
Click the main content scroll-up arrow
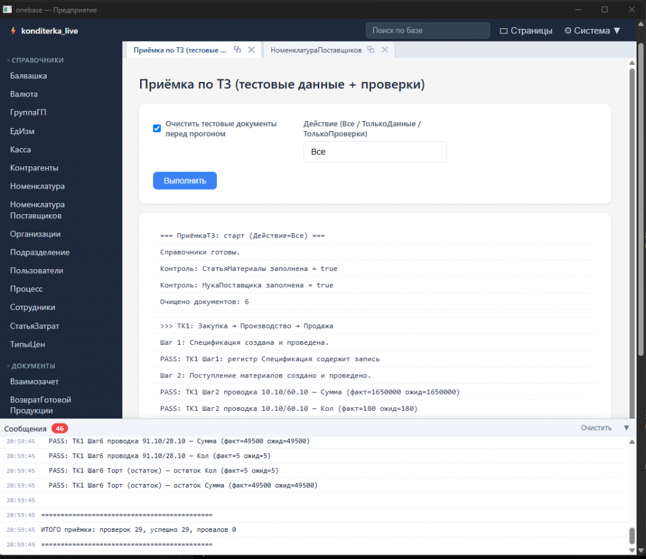632,63
